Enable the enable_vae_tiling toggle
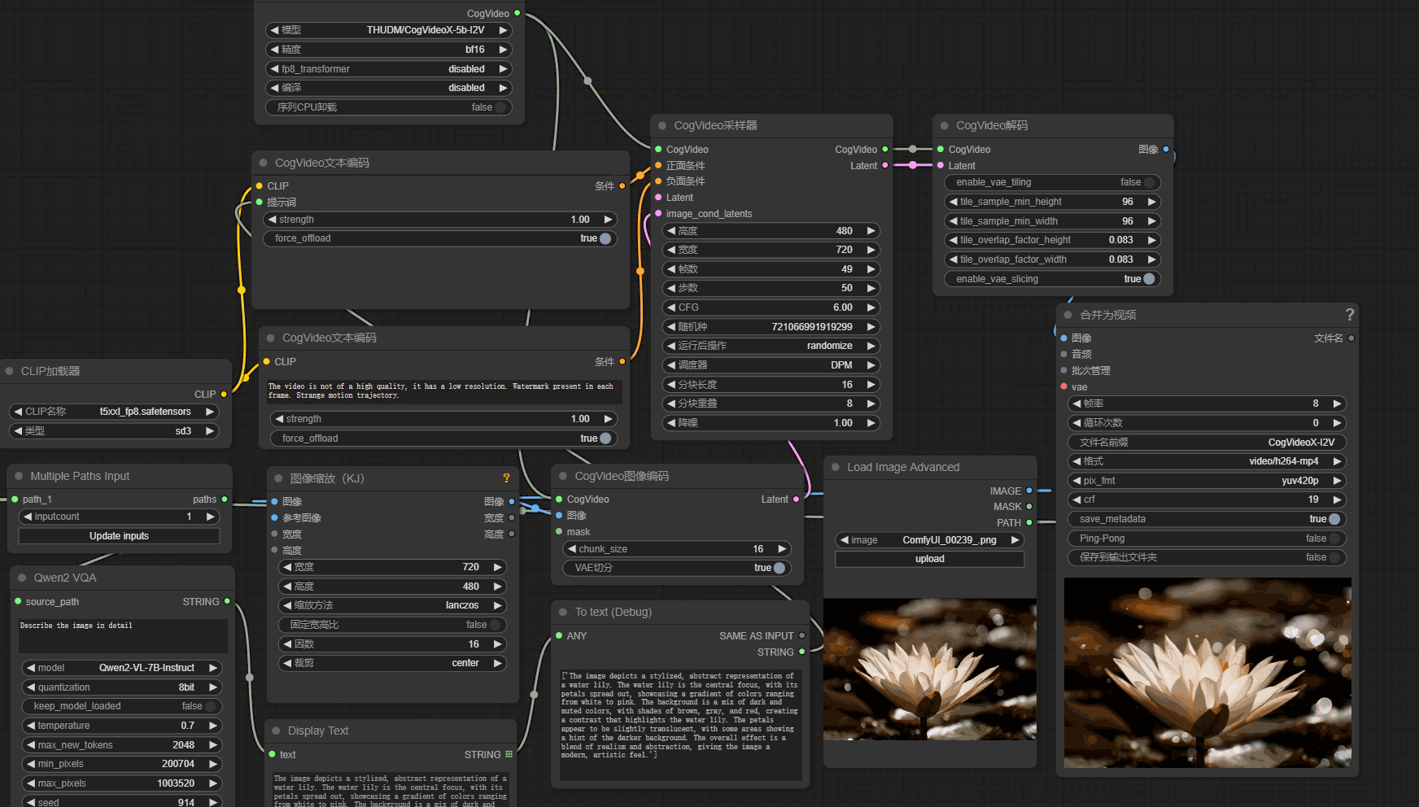The image size is (1419, 807). coord(1147,183)
